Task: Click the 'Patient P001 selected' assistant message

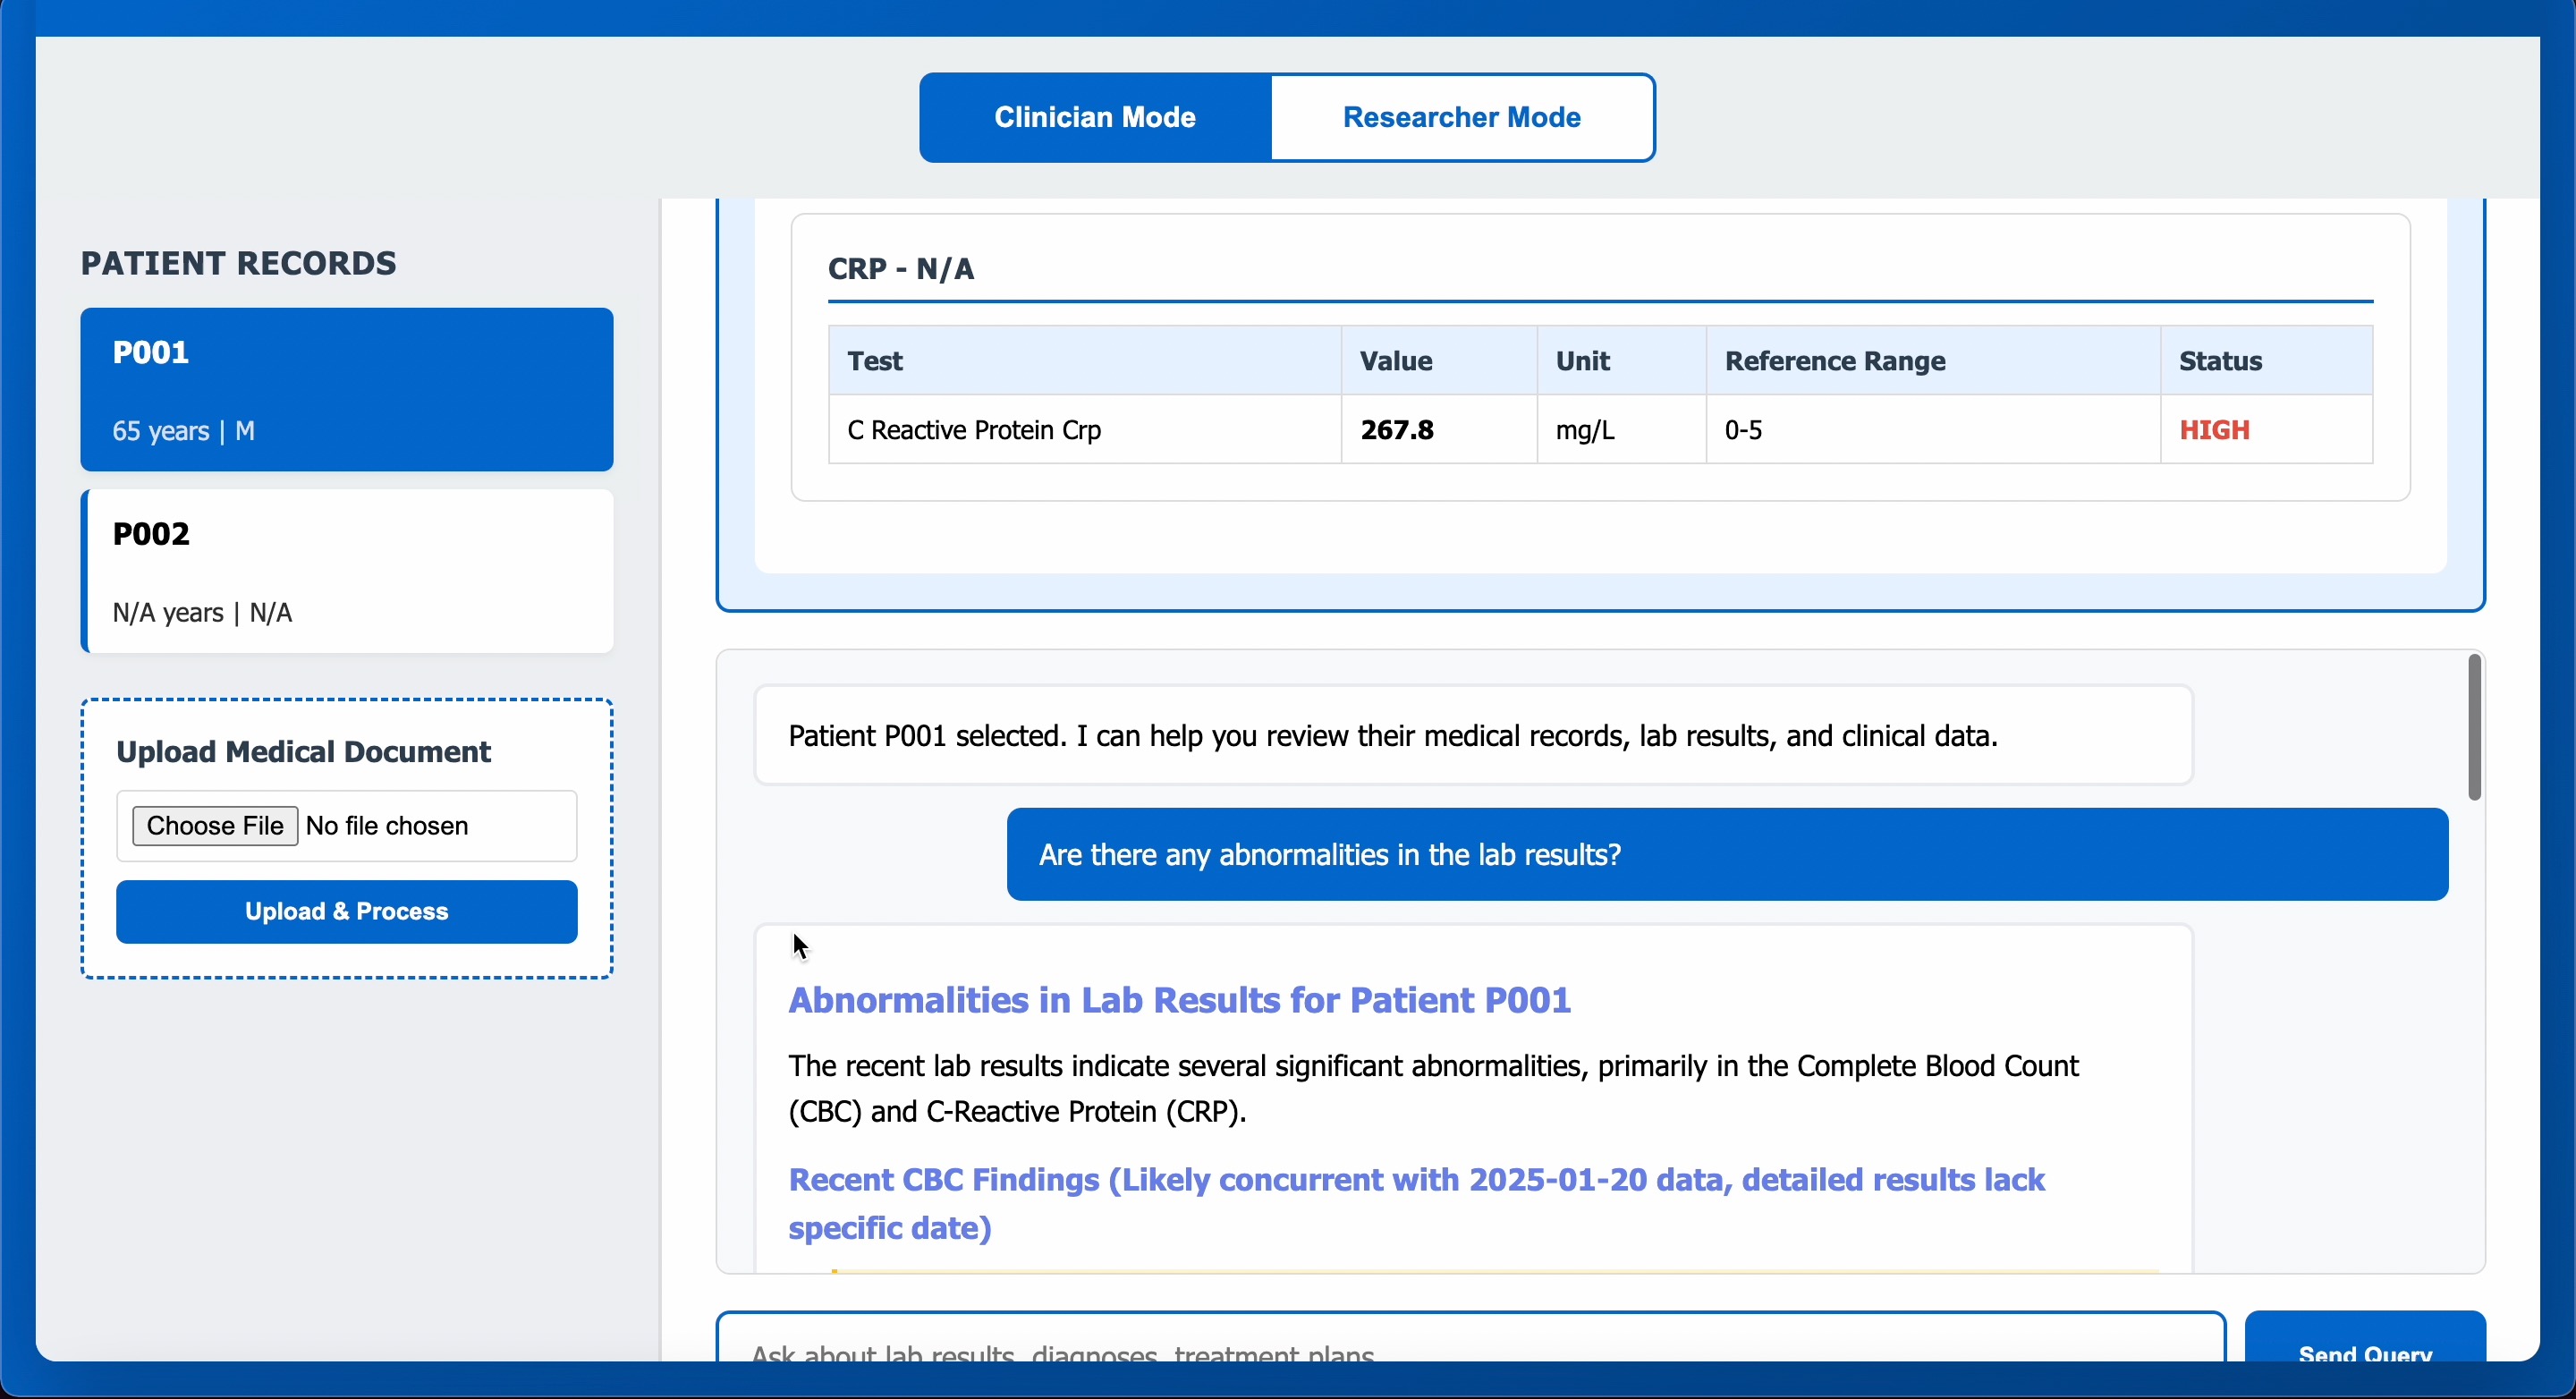Action: [x=1392, y=736]
